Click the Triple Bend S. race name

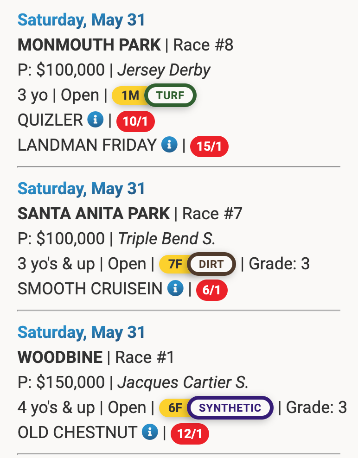166,239
